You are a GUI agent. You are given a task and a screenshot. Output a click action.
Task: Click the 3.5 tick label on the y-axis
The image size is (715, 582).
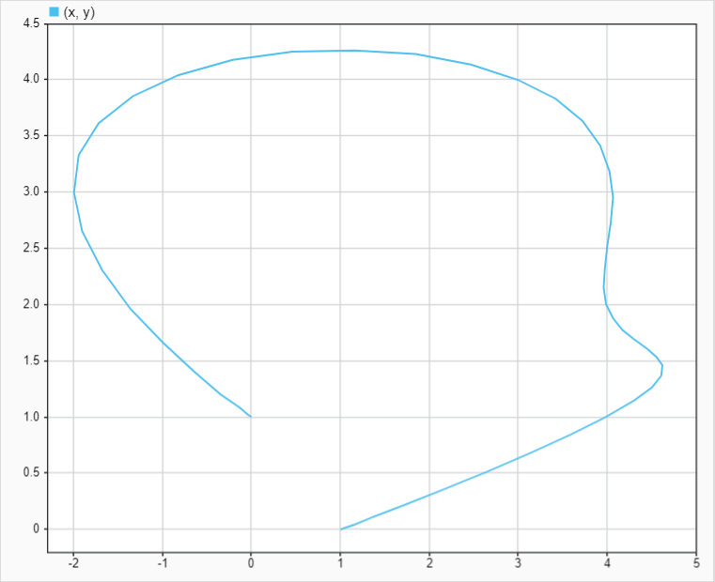coord(30,135)
